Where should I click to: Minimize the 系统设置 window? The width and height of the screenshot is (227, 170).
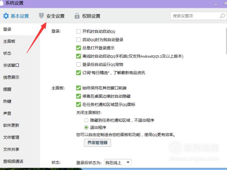[x=216, y=4]
